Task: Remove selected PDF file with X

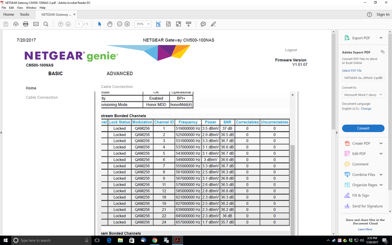Action: point(381,78)
